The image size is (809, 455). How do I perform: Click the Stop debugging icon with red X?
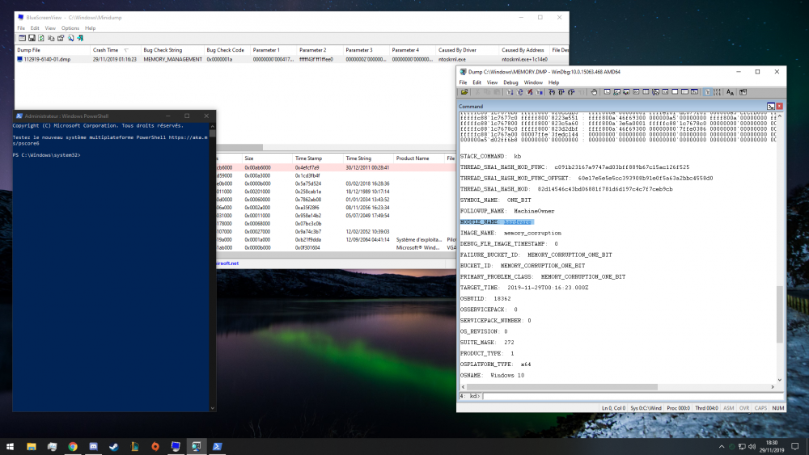[529, 92]
